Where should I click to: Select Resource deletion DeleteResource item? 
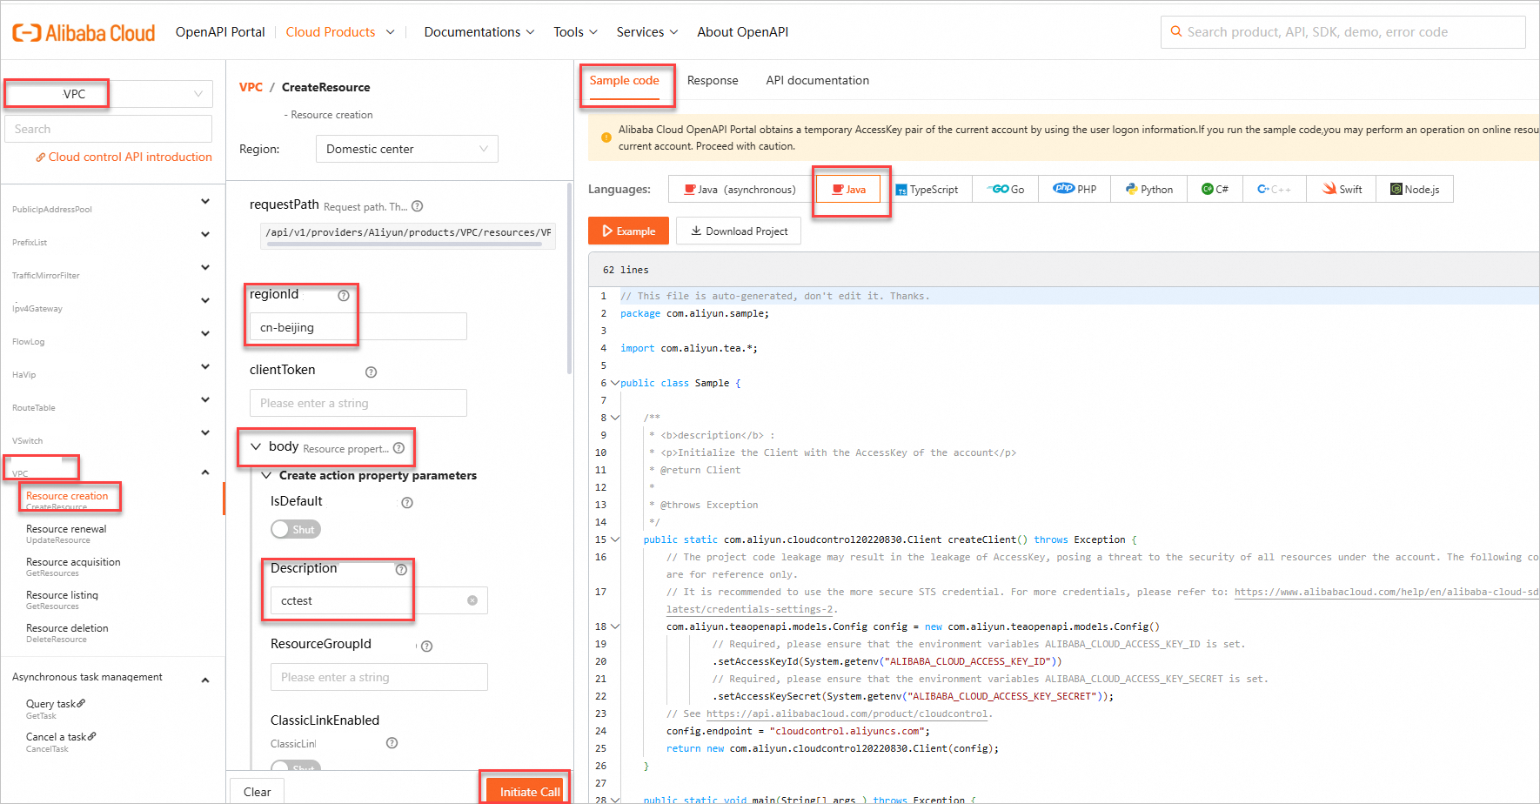pyautogui.click(x=67, y=633)
